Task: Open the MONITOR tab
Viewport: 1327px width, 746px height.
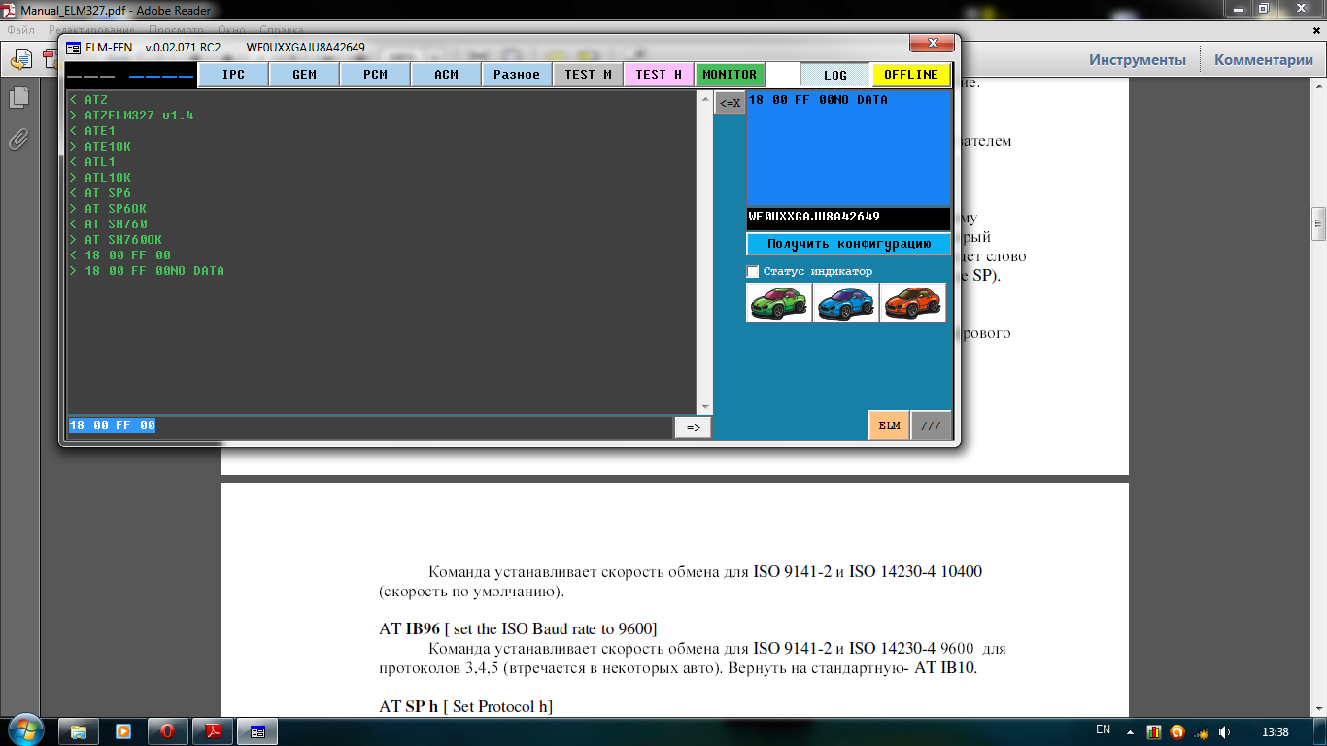Action: coord(730,75)
